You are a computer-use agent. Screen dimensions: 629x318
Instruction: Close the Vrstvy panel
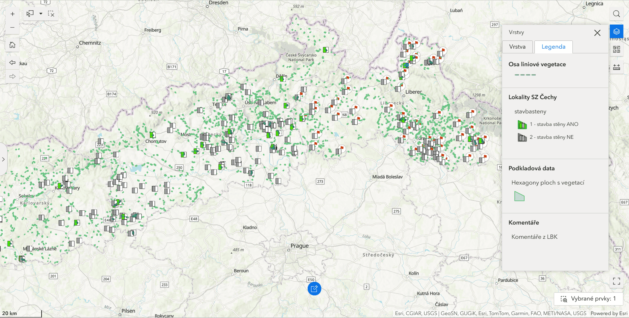597,33
